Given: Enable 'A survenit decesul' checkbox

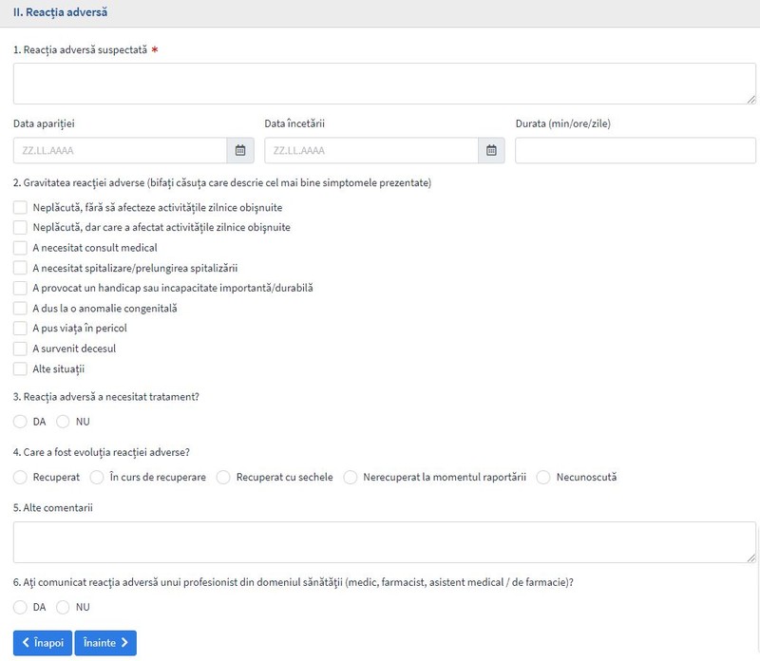Looking at the screenshot, I should pos(20,349).
